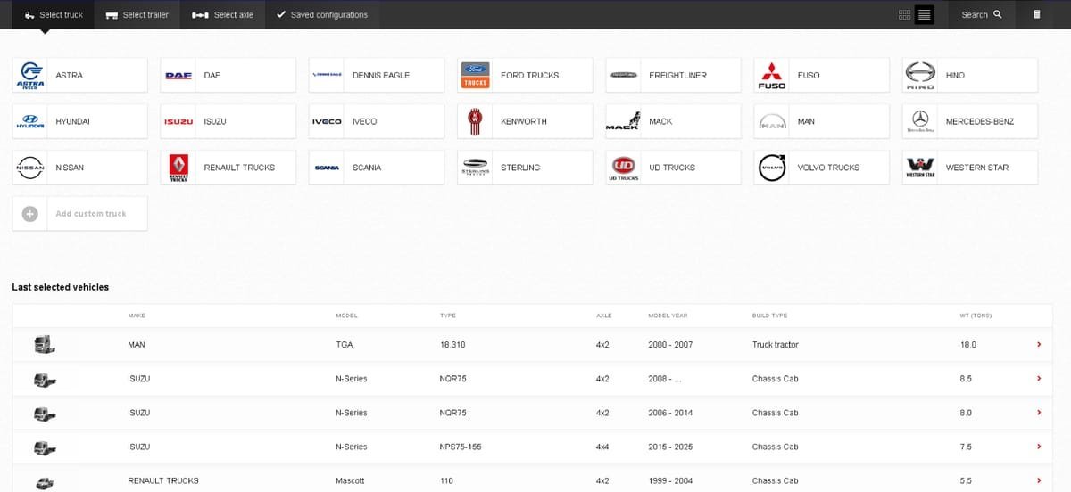
Task: Click the 2015 - 2025 model year
Action: pos(670,447)
